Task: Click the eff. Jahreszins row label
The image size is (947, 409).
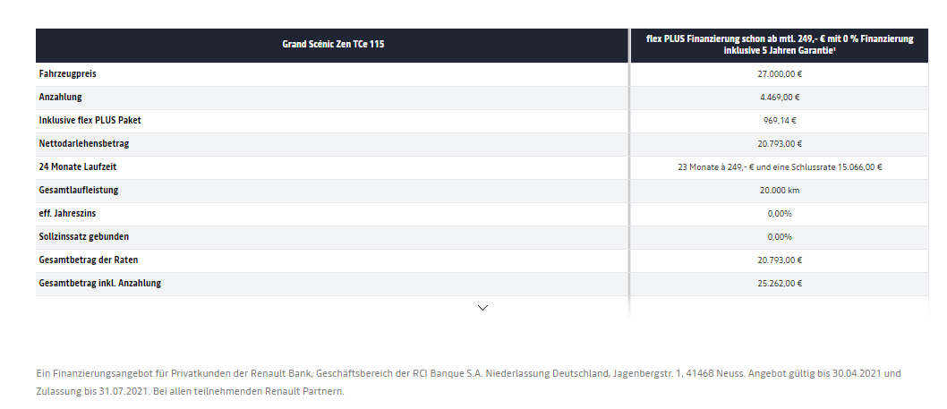Action: coord(68,213)
